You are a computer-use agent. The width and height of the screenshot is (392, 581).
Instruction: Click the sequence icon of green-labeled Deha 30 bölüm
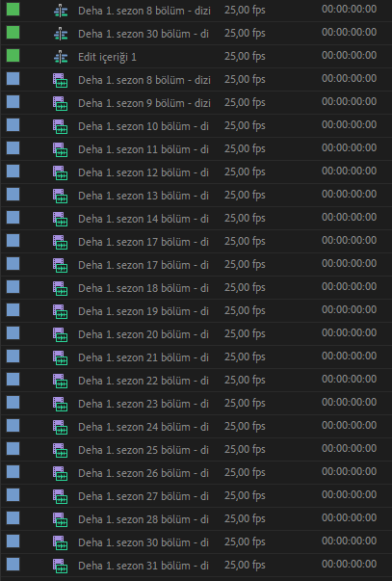pos(61,34)
